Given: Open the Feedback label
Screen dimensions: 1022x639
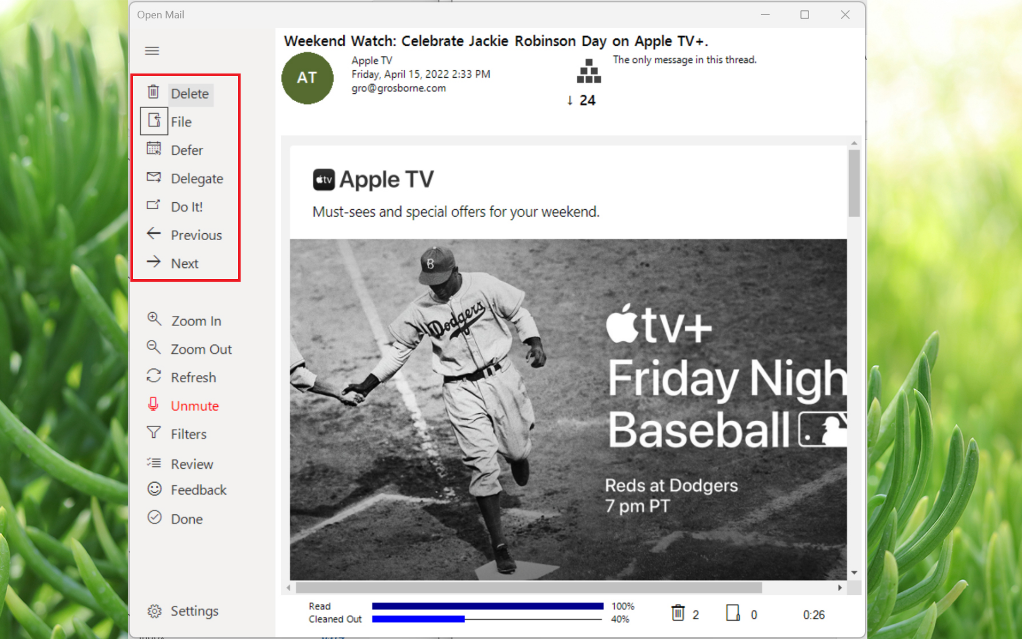Looking at the screenshot, I should [x=199, y=490].
